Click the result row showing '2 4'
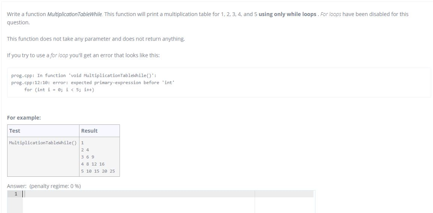The width and height of the screenshot is (433, 213). coord(85,150)
